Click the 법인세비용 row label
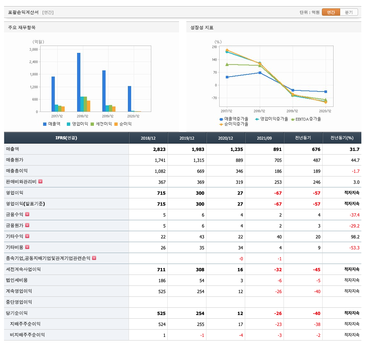 [17, 280]
